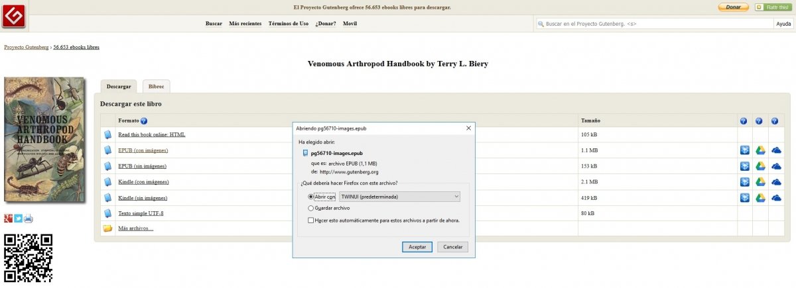Viewport: 796px width, 288px height.
Task: Click the Flattr this! button
Action: pos(772,7)
